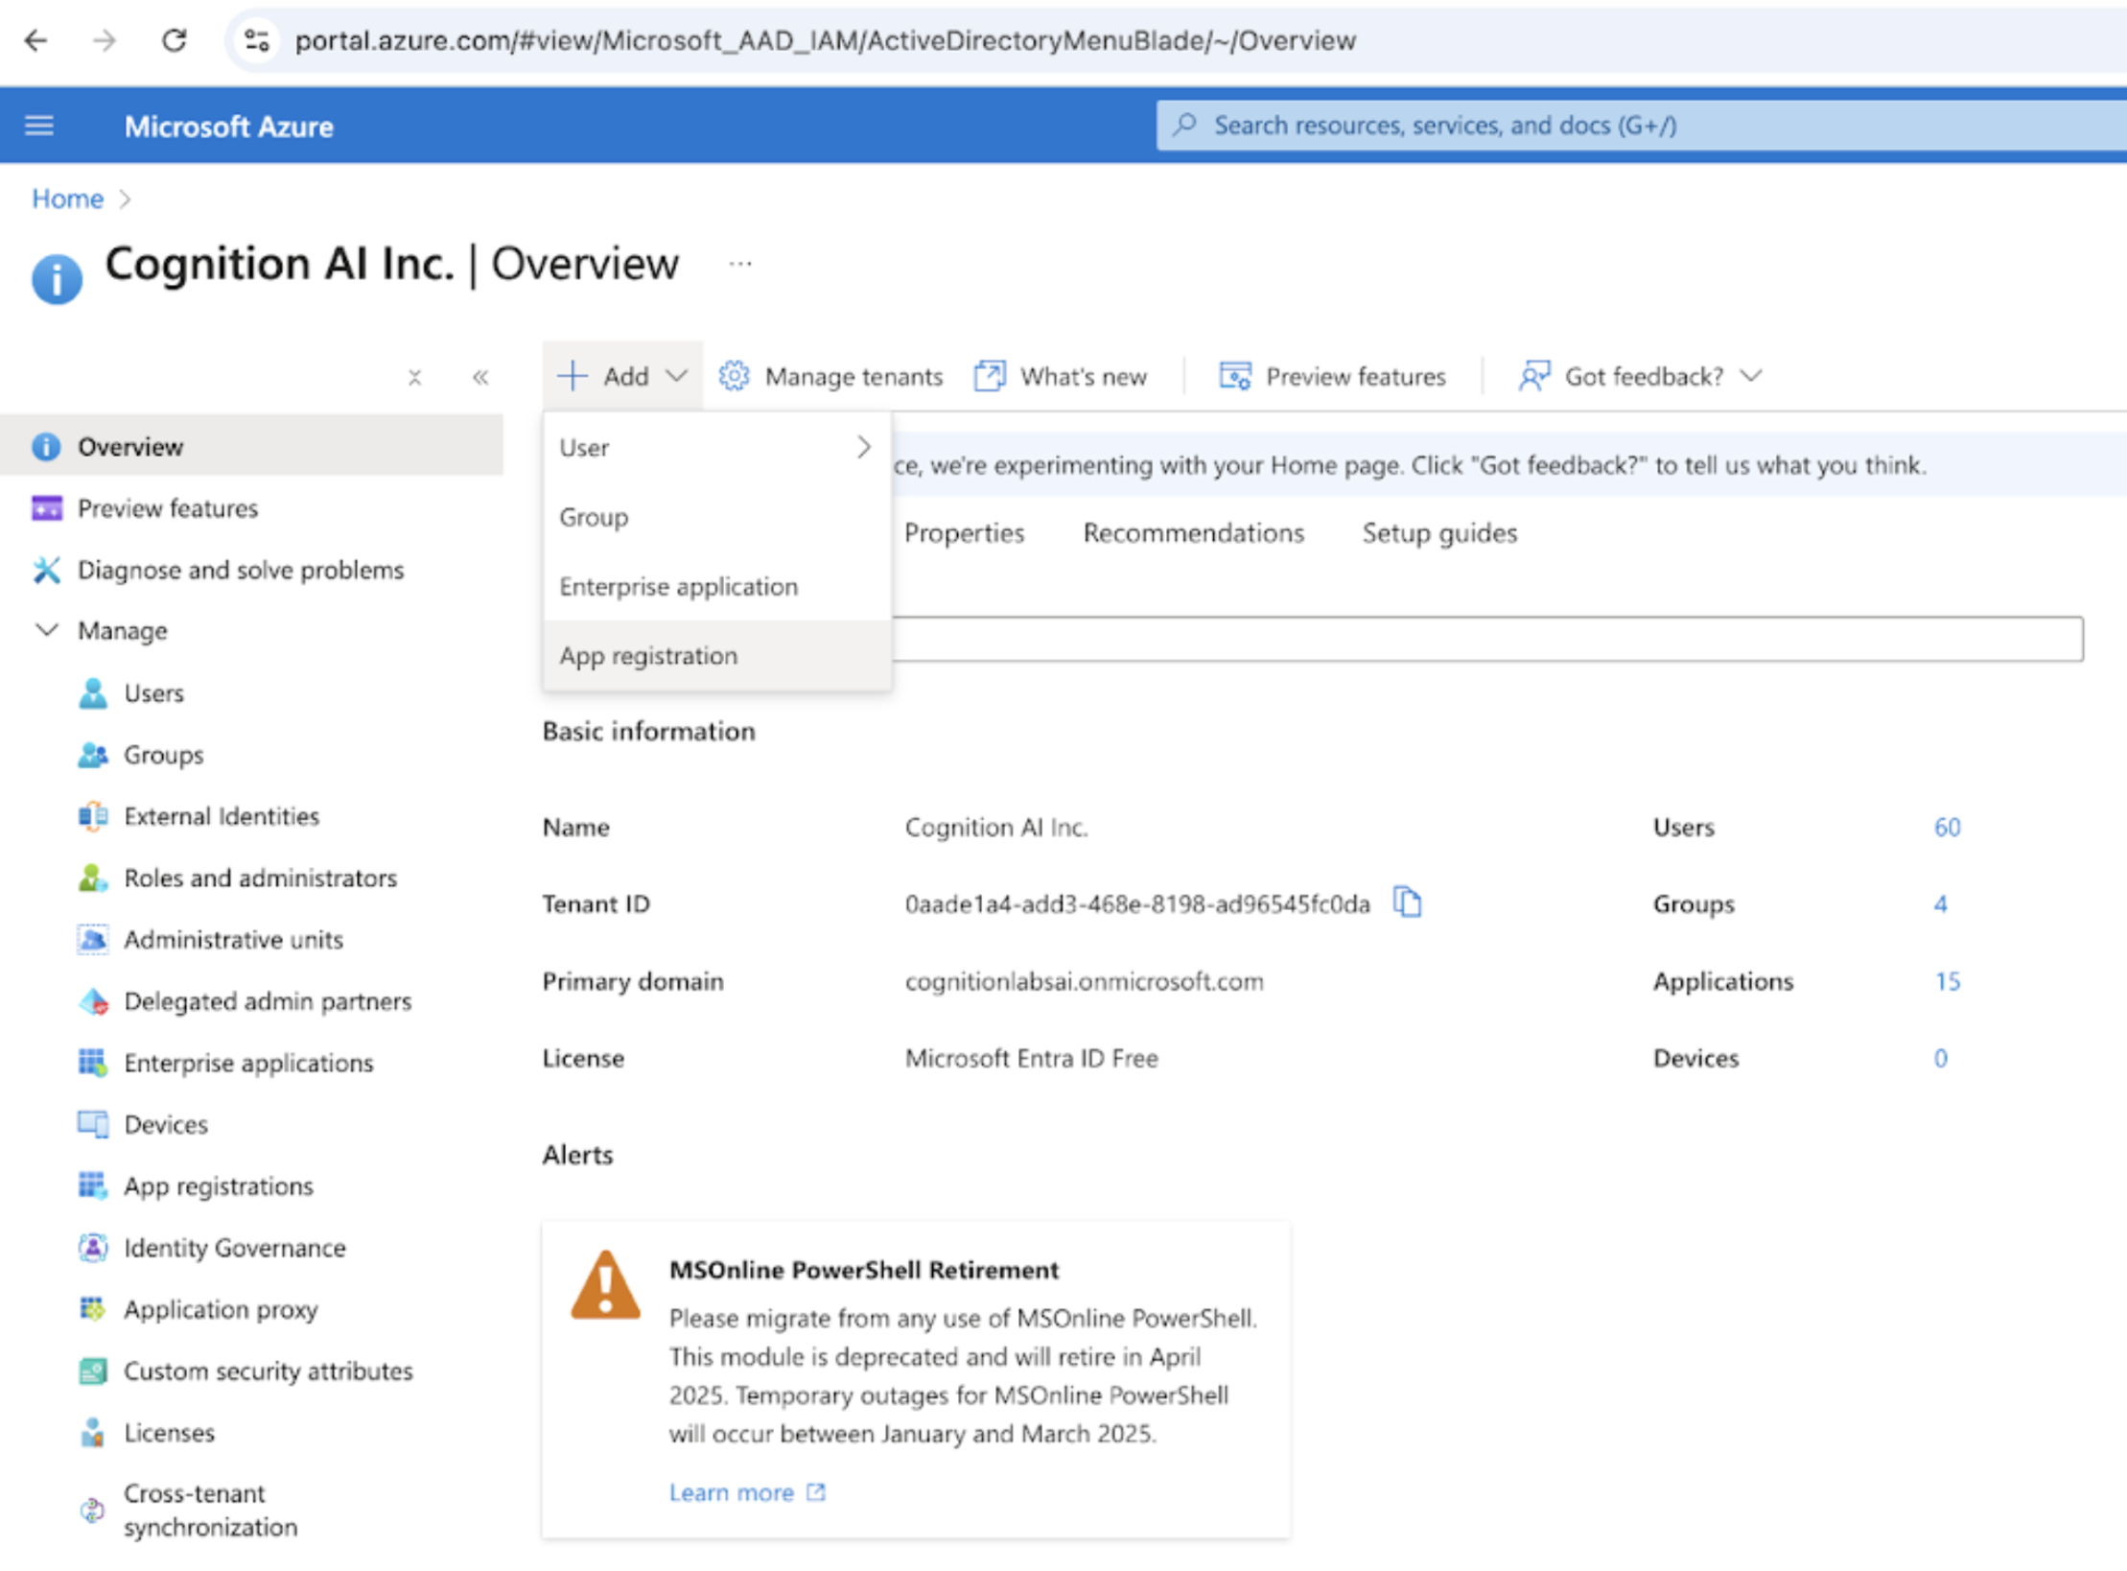Click the Learn more link
The image size is (2127, 1571).
tap(732, 1492)
